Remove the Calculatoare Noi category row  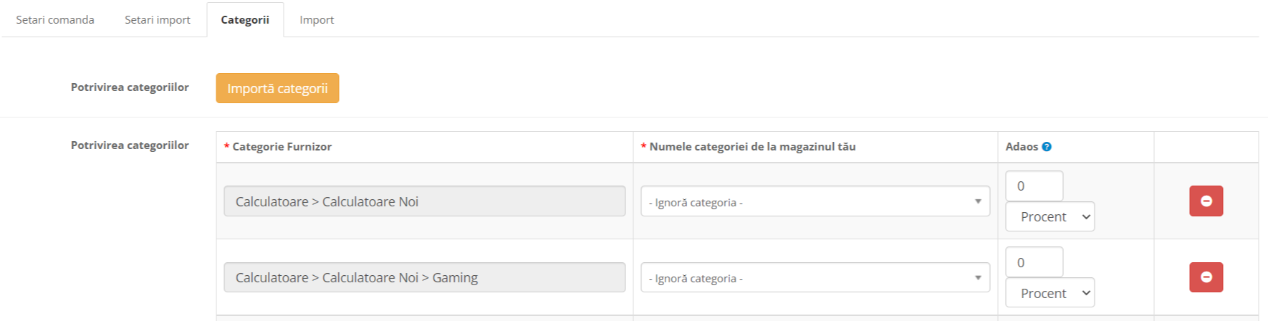point(1206,201)
